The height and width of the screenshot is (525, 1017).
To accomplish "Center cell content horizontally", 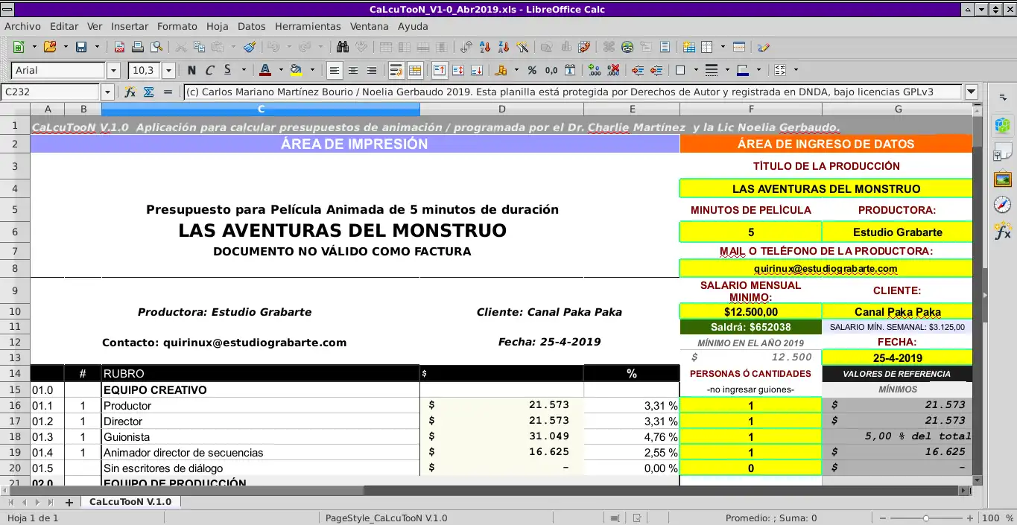I will tap(352, 70).
